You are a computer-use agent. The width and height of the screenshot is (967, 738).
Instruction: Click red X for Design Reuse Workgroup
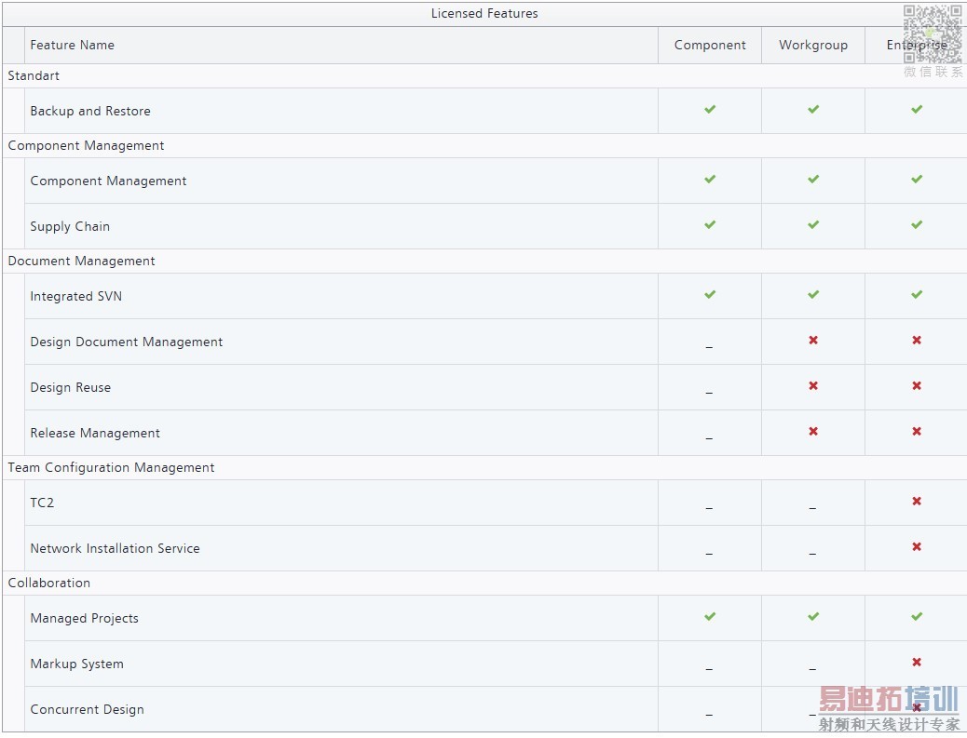[x=813, y=386]
